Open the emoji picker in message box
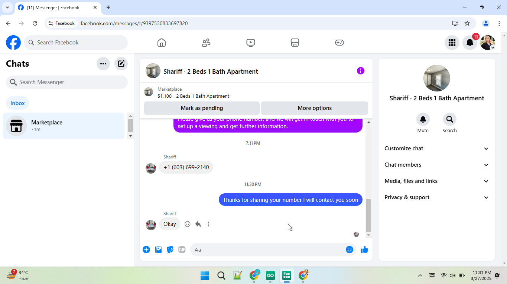 (350, 250)
